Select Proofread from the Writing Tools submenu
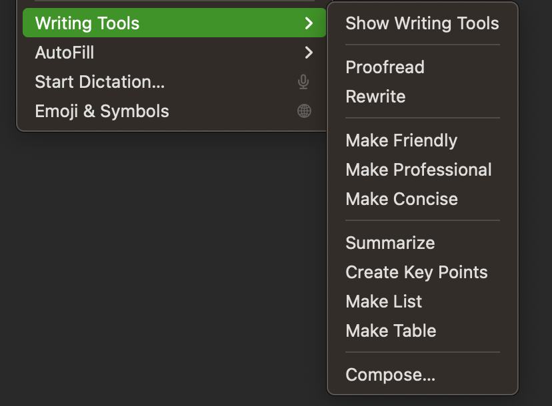The width and height of the screenshot is (552, 406). (387, 67)
